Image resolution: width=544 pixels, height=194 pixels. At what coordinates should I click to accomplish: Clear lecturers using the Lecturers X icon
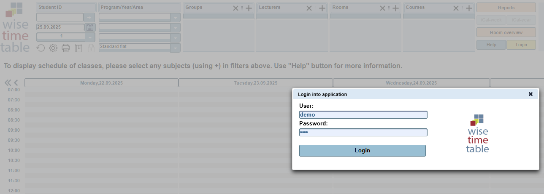[309, 8]
